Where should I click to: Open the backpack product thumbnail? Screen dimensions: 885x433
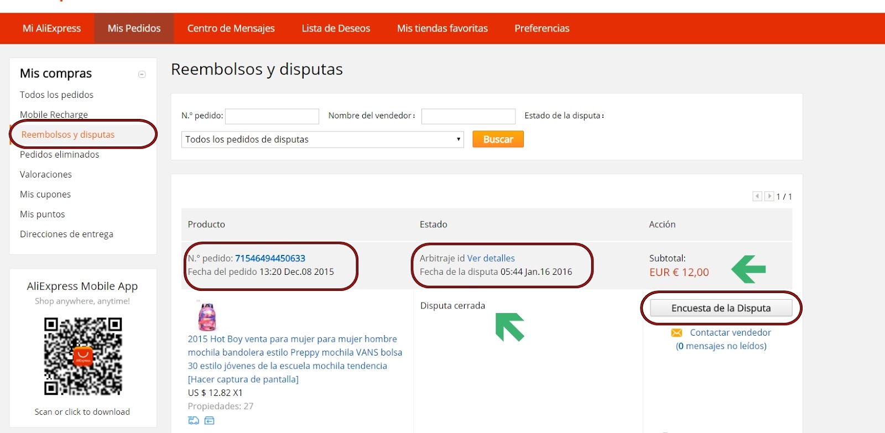pos(207,316)
